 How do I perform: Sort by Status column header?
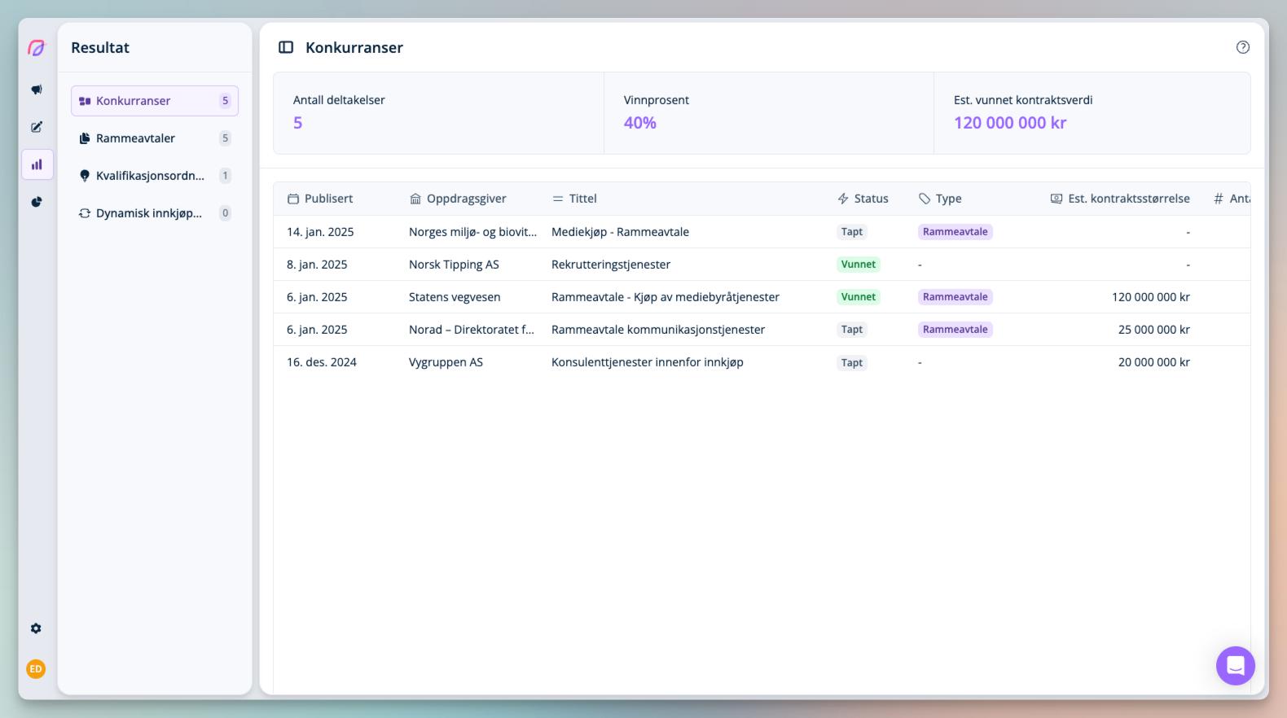coord(870,199)
